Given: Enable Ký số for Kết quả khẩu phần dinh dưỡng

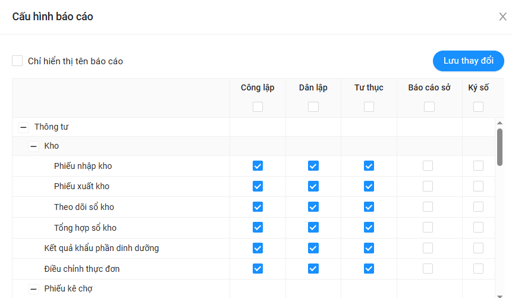Looking at the screenshot, I should click(x=478, y=248).
